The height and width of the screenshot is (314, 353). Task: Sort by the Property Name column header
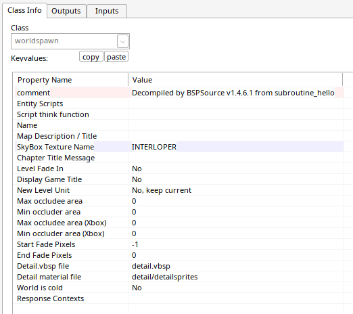(x=70, y=80)
